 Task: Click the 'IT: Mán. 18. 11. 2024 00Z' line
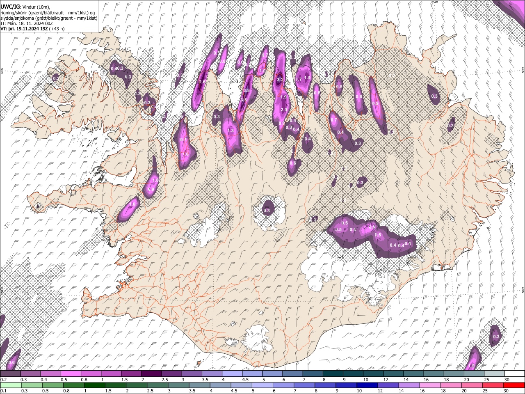27,24
